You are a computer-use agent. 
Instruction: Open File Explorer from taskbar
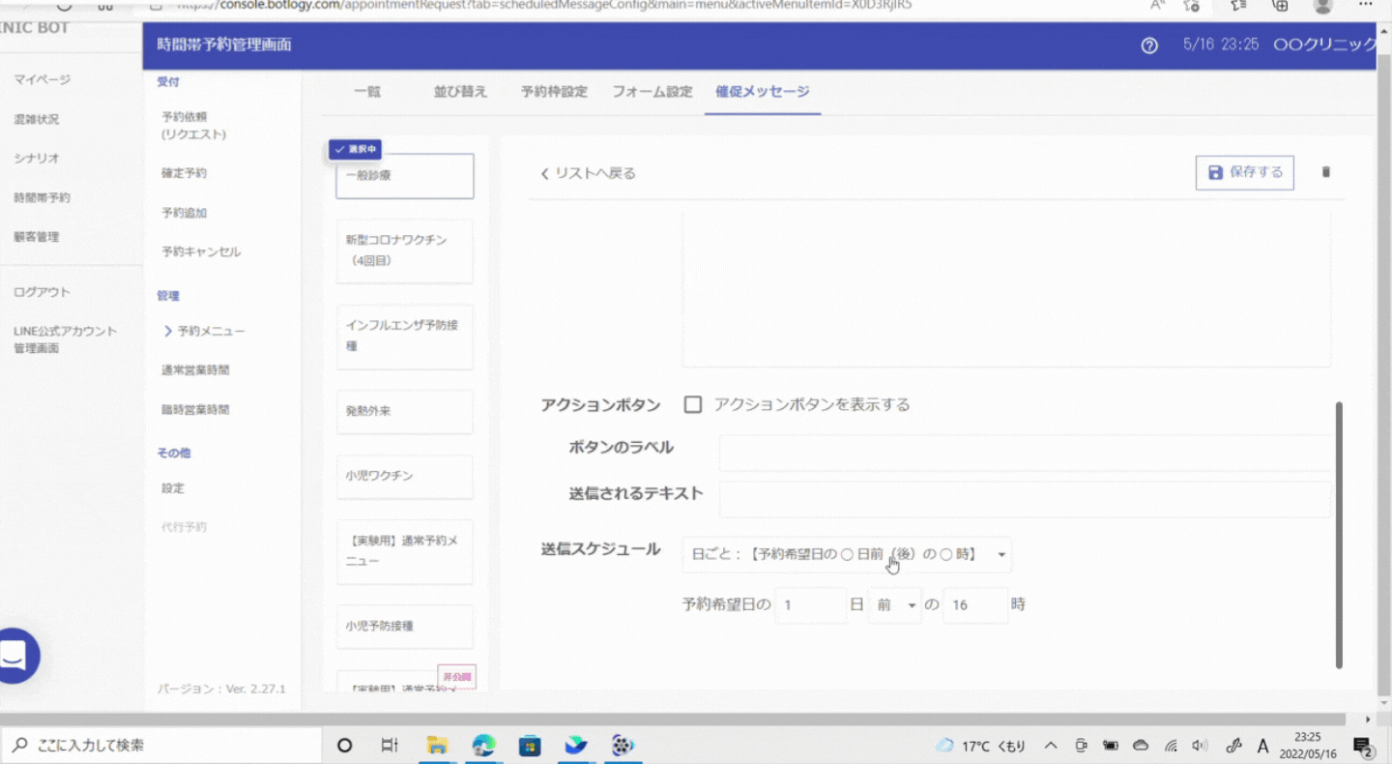(x=437, y=746)
